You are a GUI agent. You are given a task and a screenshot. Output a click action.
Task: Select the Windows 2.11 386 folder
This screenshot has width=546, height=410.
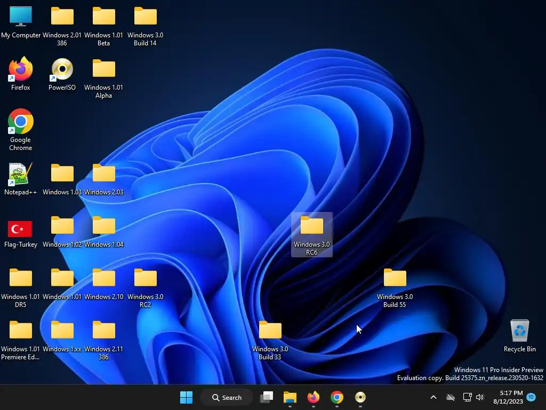coord(104,340)
